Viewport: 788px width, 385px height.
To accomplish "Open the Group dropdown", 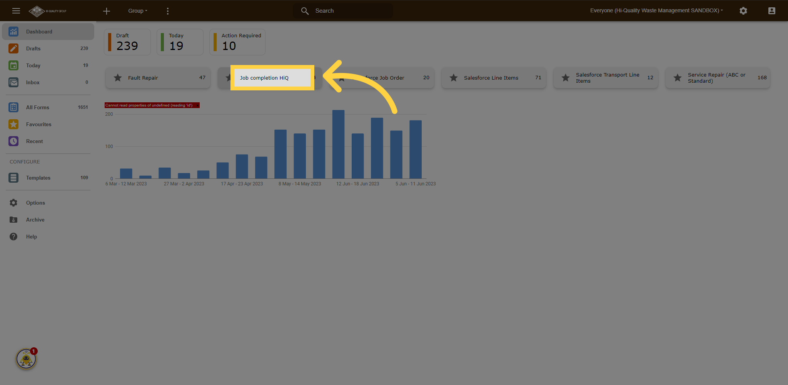I will [137, 11].
